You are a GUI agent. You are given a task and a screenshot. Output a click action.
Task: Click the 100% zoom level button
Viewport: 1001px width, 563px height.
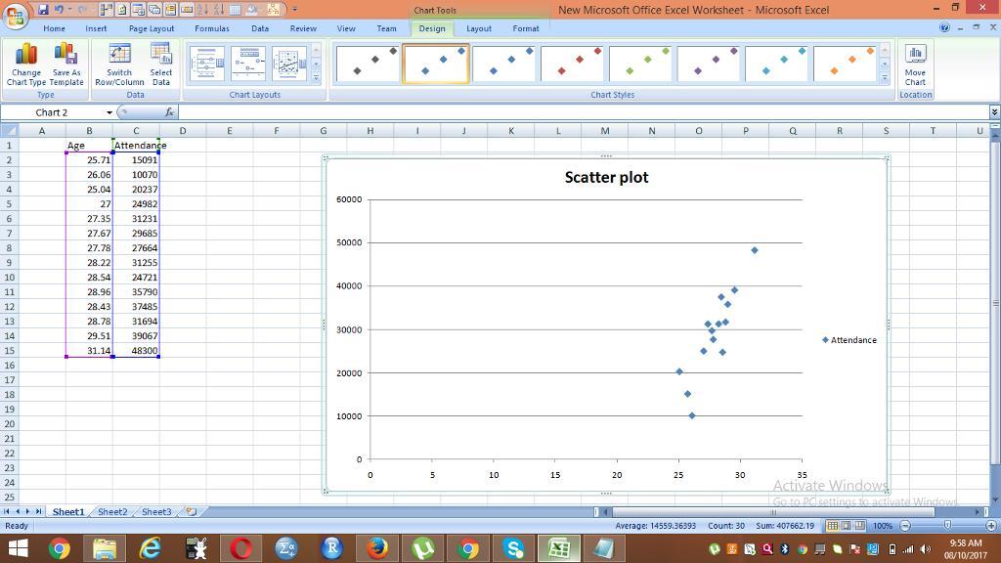pos(883,526)
